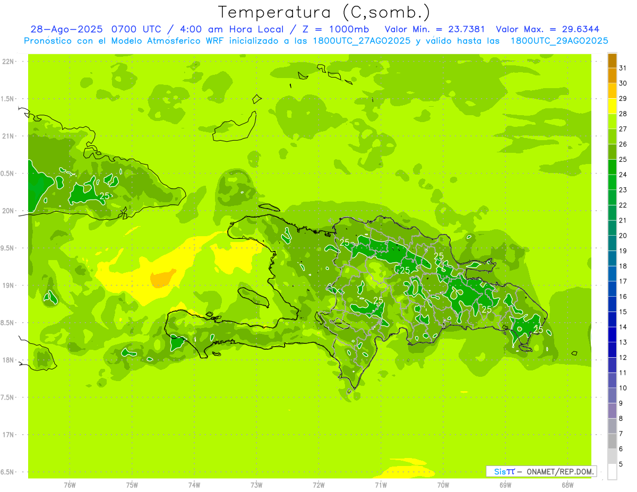
Task: Click the '6.5N' latitude axis label
Action: click(x=8, y=472)
